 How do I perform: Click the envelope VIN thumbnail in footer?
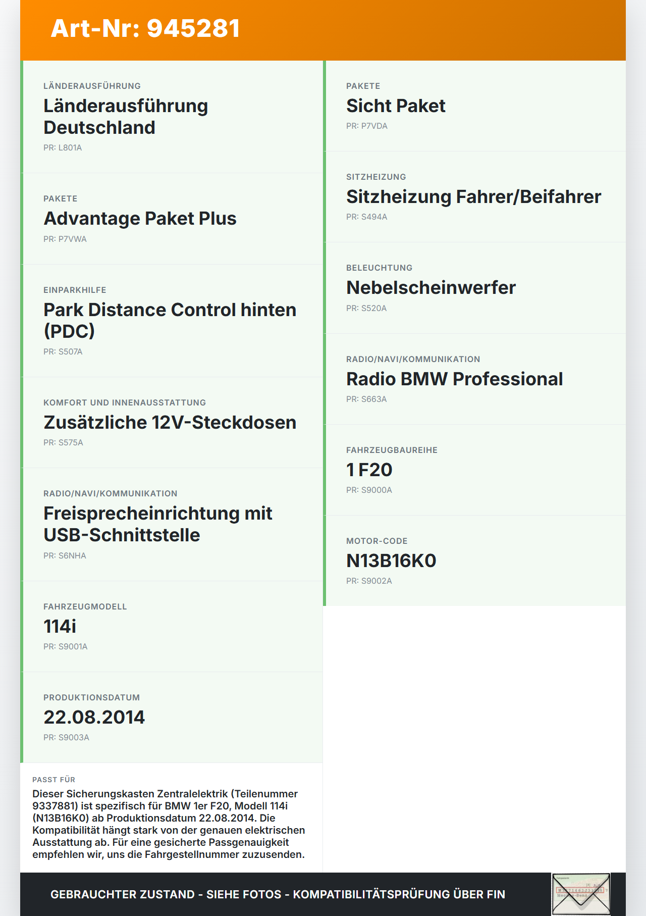581,894
